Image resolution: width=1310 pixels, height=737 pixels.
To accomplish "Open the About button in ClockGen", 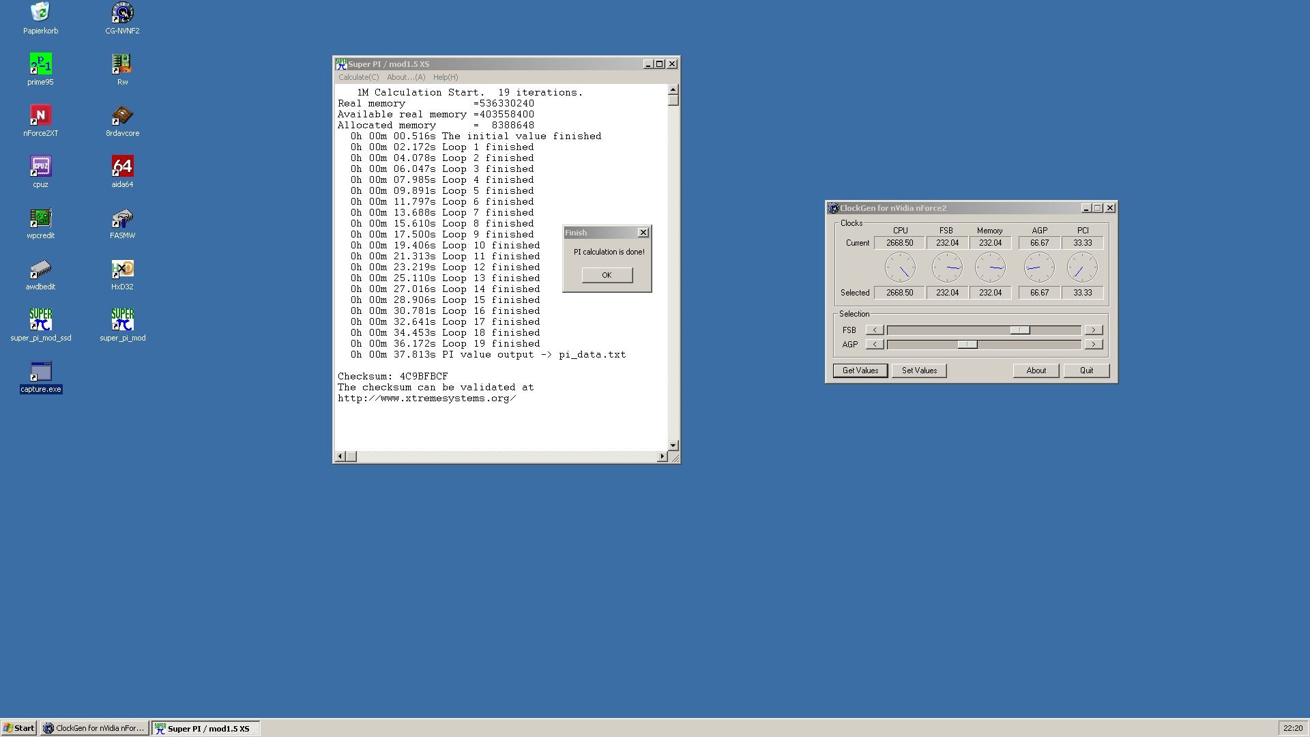I will tap(1036, 371).
